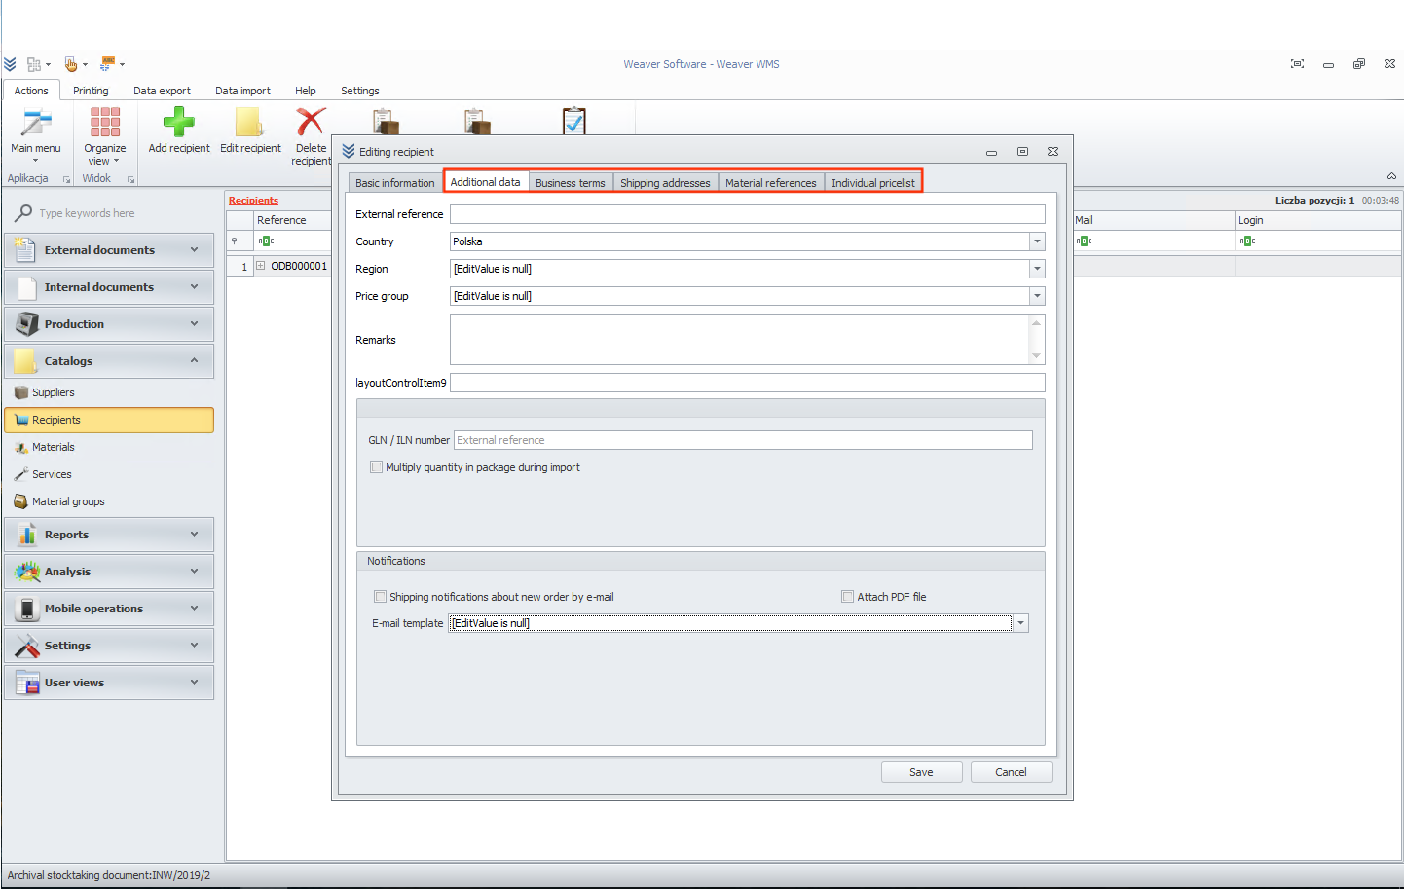Open the Data export ribbon tab
This screenshot has height=889, width=1404.
162,91
